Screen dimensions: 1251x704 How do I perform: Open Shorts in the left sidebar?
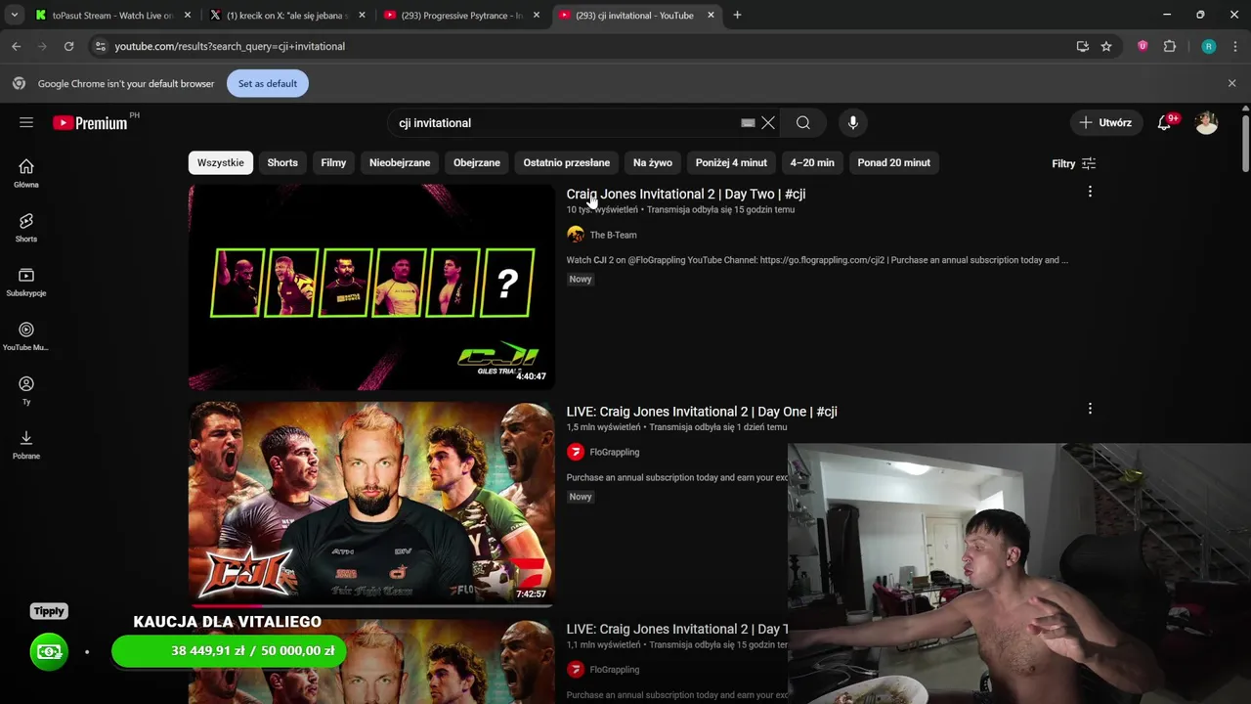26,228
